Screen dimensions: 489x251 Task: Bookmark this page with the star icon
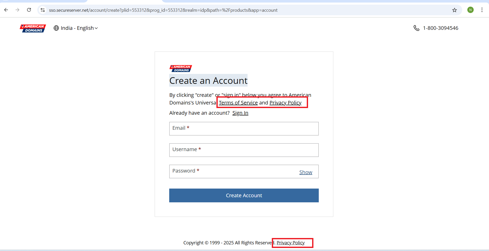[454, 10]
